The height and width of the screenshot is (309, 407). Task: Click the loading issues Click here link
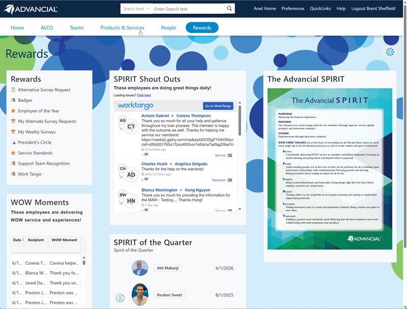[144, 95]
